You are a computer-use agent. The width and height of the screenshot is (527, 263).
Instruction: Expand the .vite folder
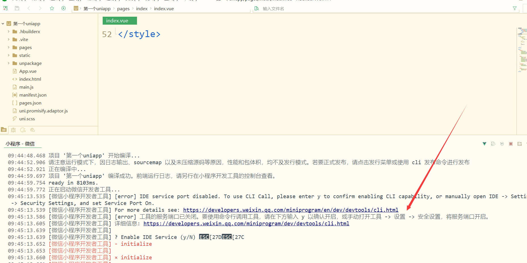tap(9, 39)
